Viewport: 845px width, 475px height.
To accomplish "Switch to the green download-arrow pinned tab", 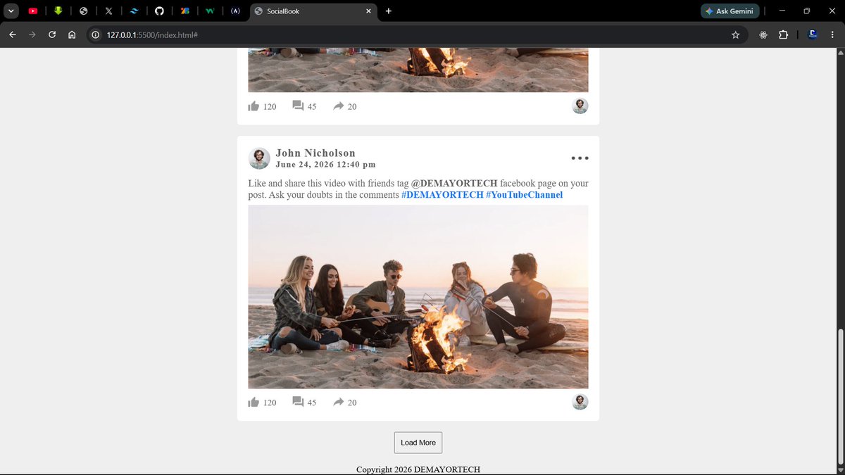I will (x=58, y=11).
